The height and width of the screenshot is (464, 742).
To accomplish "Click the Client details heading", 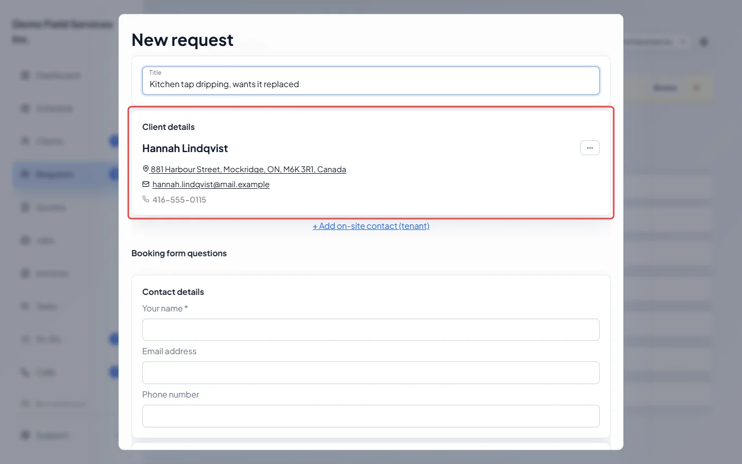I will click(x=168, y=127).
